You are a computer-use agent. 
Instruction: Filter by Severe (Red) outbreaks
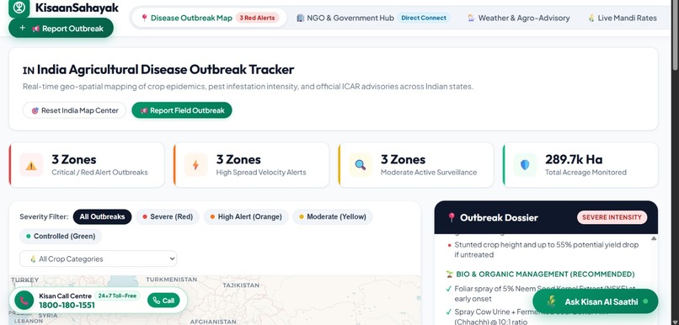coord(168,217)
